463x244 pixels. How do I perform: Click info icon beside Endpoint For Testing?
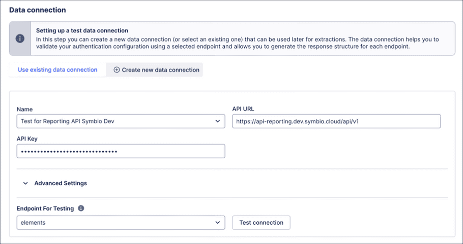(x=81, y=208)
